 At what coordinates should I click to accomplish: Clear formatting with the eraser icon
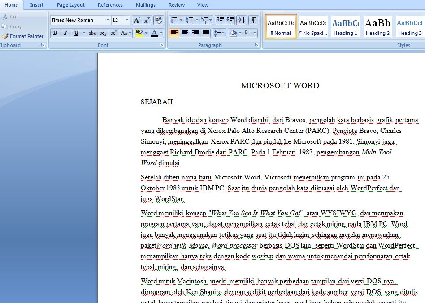(x=159, y=20)
